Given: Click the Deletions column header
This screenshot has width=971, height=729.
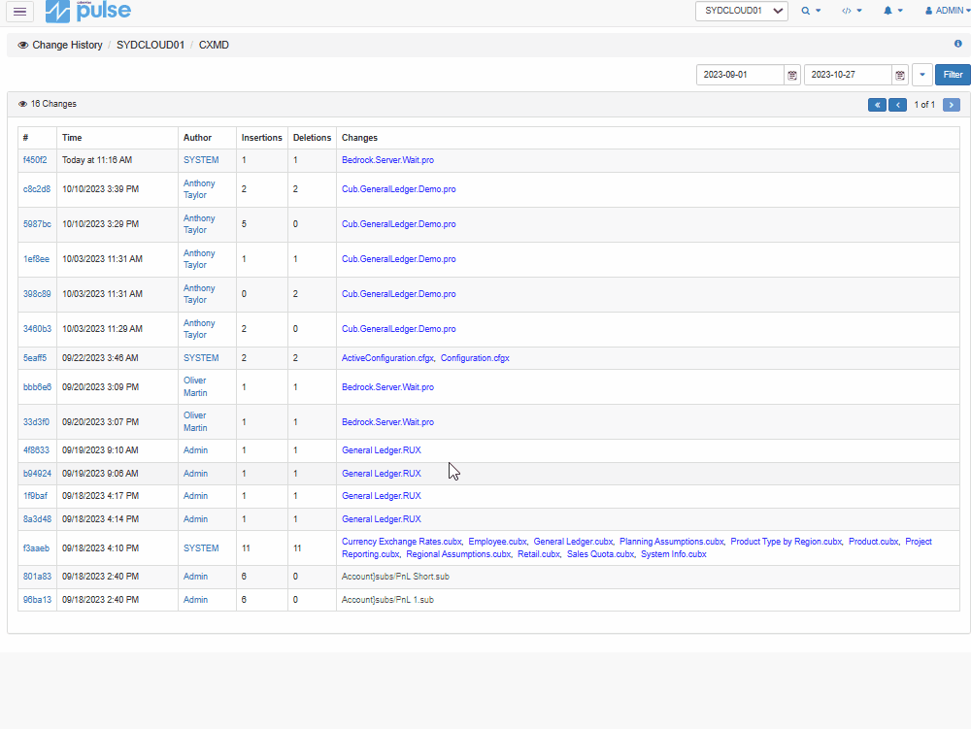Looking at the screenshot, I should tap(312, 138).
